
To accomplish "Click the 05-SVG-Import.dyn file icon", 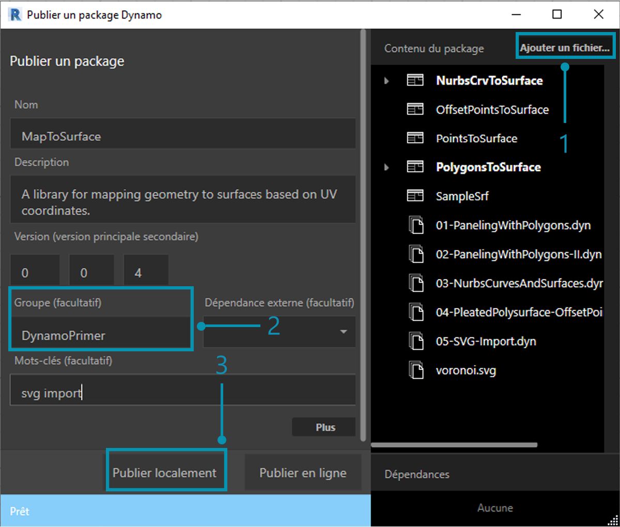I will (x=416, y=342).
